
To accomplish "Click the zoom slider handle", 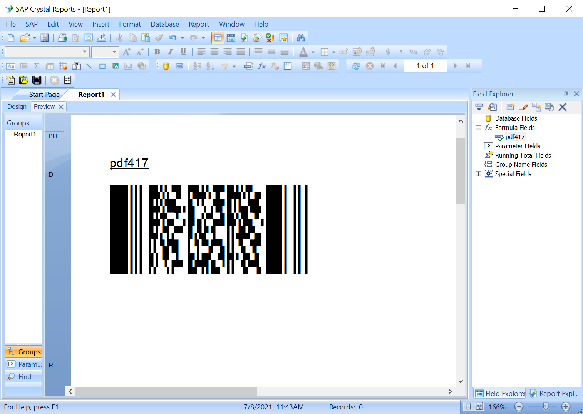I will [x=545, y=407].
